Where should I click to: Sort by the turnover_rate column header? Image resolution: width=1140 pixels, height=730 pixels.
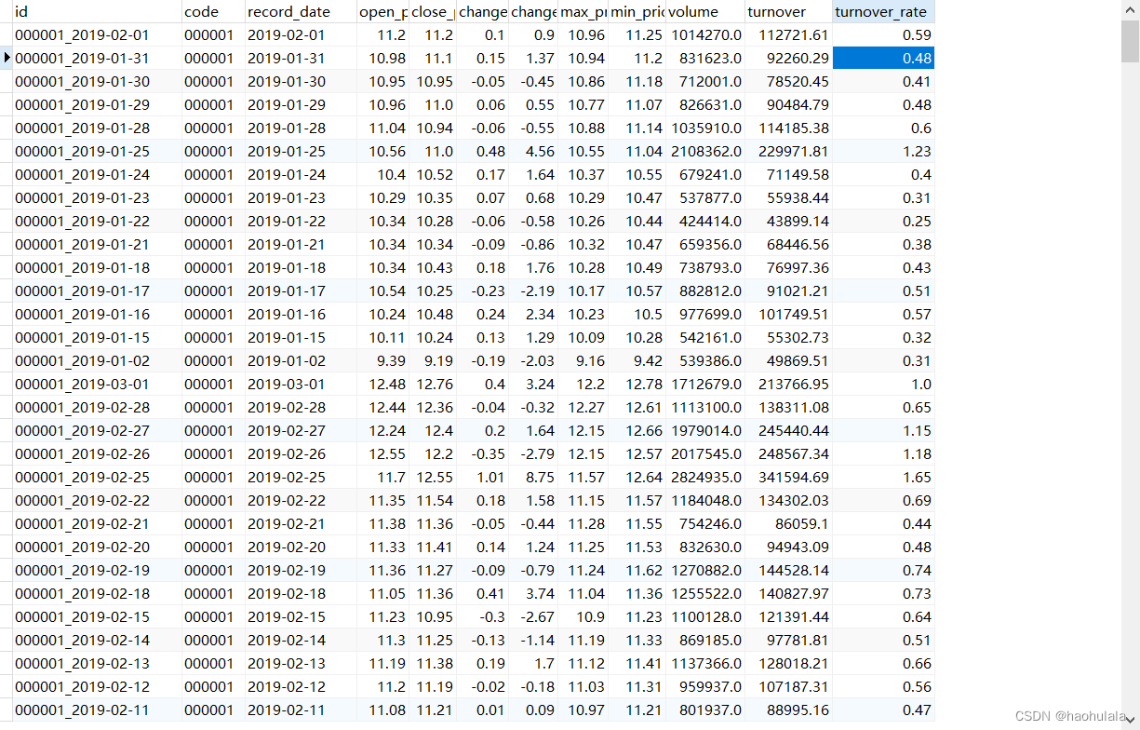click(882, 11)
